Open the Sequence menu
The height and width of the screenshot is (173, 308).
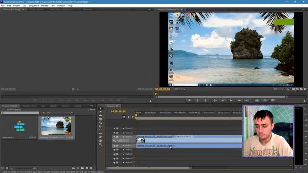click(x=34, y=6)
